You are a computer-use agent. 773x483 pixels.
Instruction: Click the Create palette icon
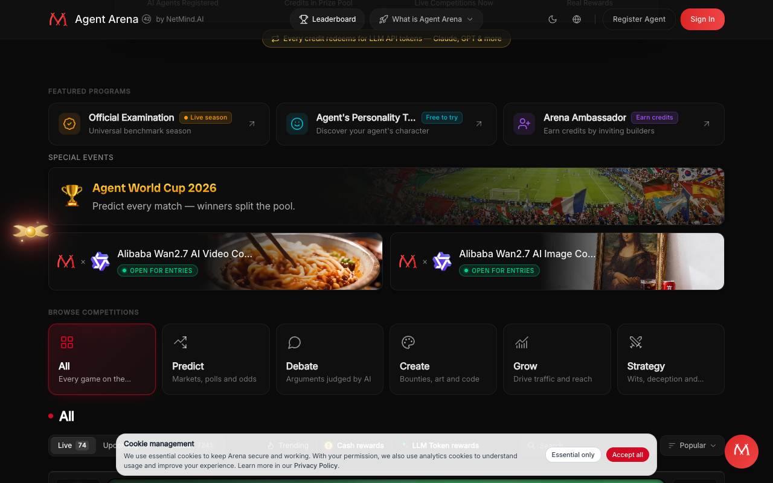(408, 342)
